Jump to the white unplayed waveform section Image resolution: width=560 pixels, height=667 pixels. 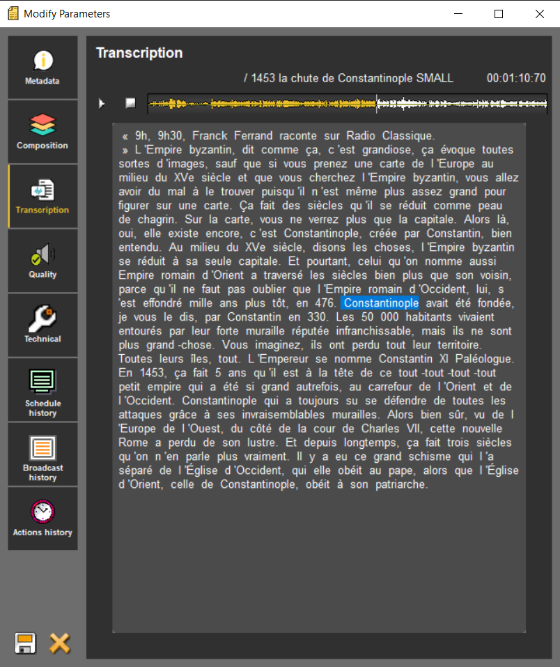[461, 104]
